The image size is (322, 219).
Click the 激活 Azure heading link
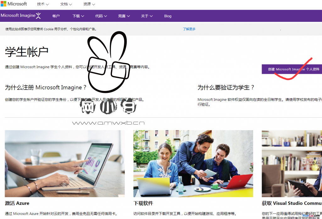(x=16, y=203)
